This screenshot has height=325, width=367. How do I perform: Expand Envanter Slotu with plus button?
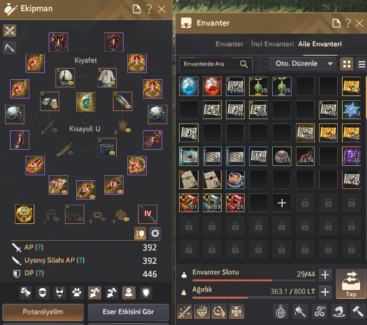pos(325,275)
